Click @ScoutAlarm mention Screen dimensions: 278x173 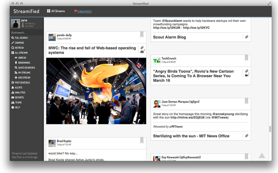point(172,21)
